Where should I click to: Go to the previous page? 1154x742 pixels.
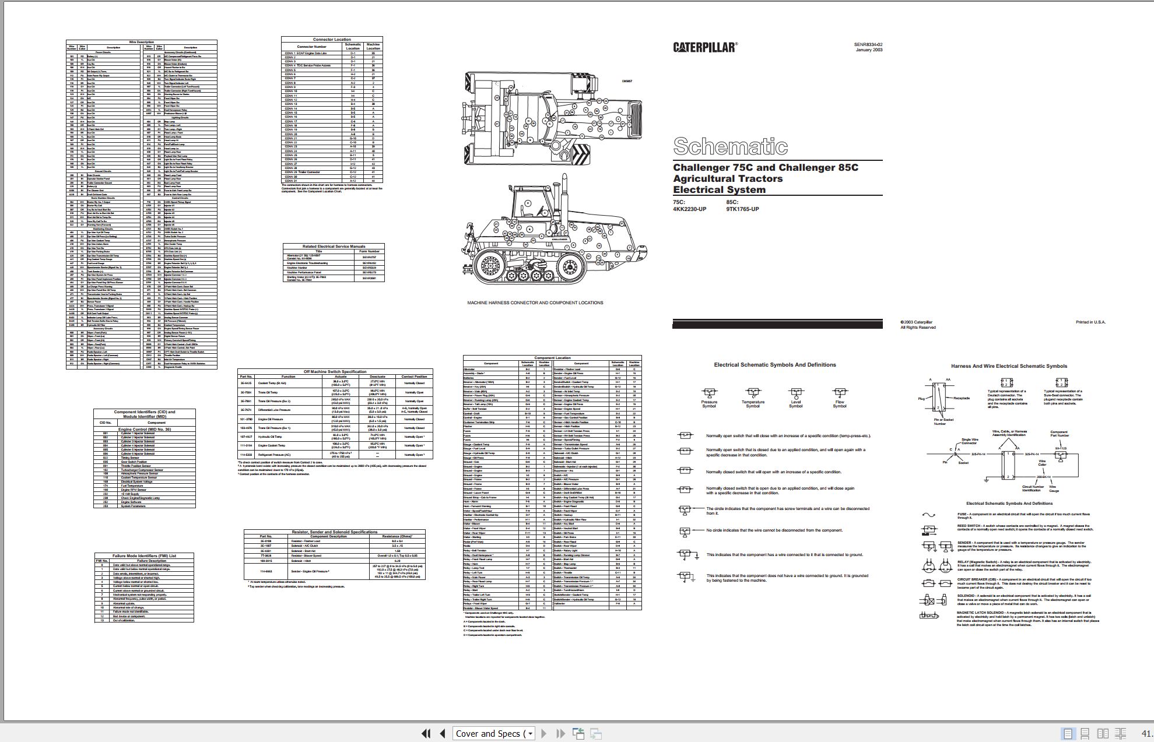point(443,733)
